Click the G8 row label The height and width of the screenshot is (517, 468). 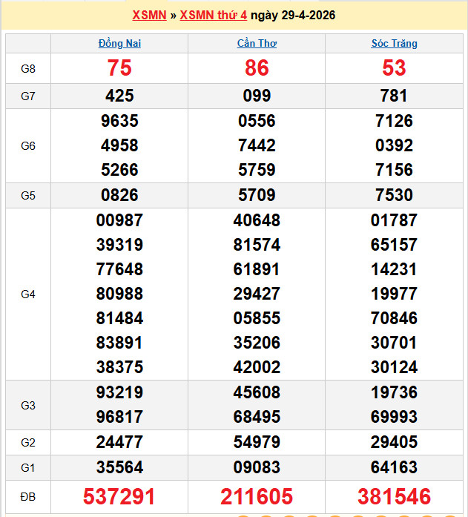(28, 68)
